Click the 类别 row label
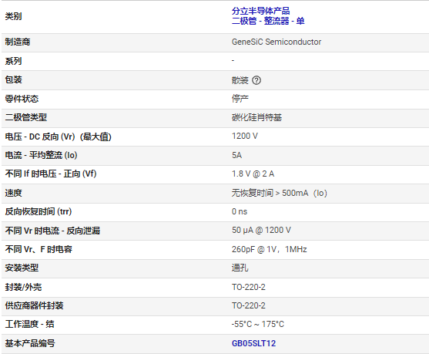The width and height of the screenshot is (429, 354). [13, 16]
